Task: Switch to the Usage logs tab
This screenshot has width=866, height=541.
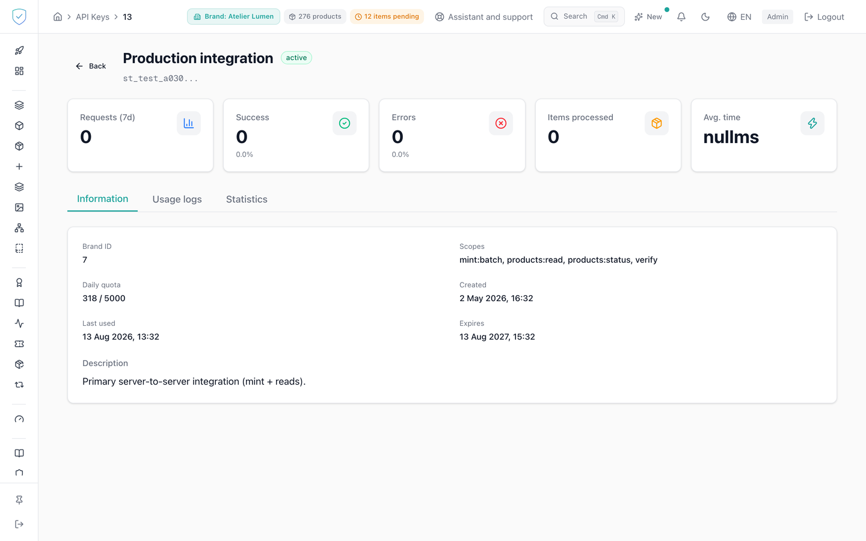Action: (177, 200)
